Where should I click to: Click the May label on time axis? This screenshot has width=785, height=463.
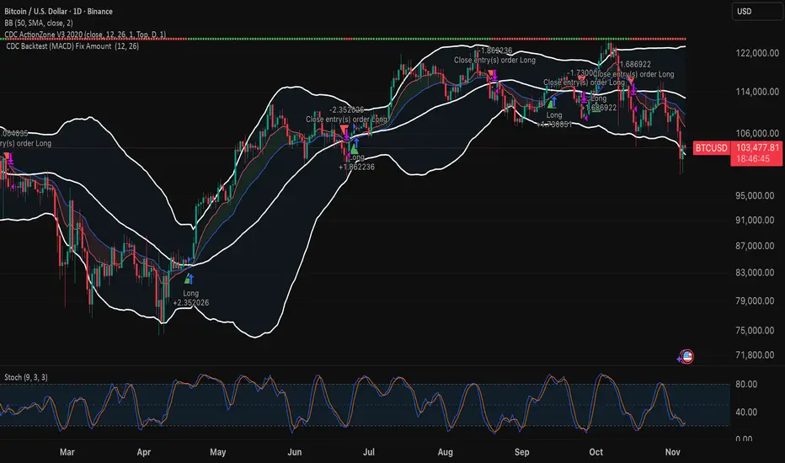tap(218, 452)
